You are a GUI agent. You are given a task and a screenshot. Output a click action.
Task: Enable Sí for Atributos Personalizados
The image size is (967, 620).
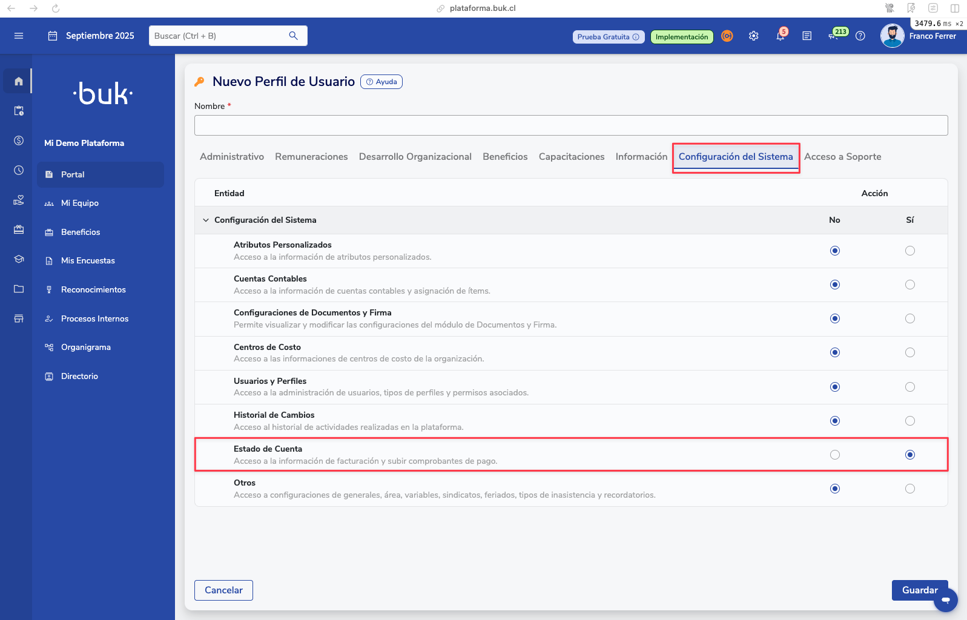click(909, 251)
